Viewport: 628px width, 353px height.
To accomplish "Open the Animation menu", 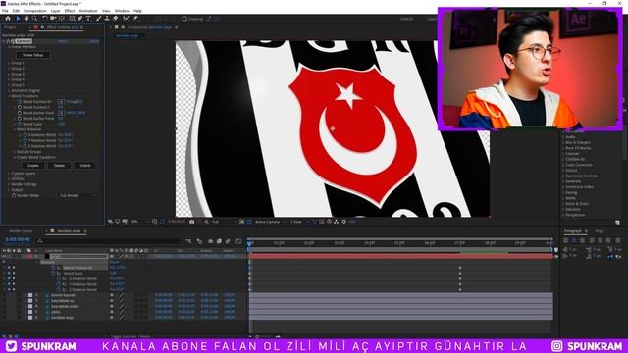I will point(88,11).
